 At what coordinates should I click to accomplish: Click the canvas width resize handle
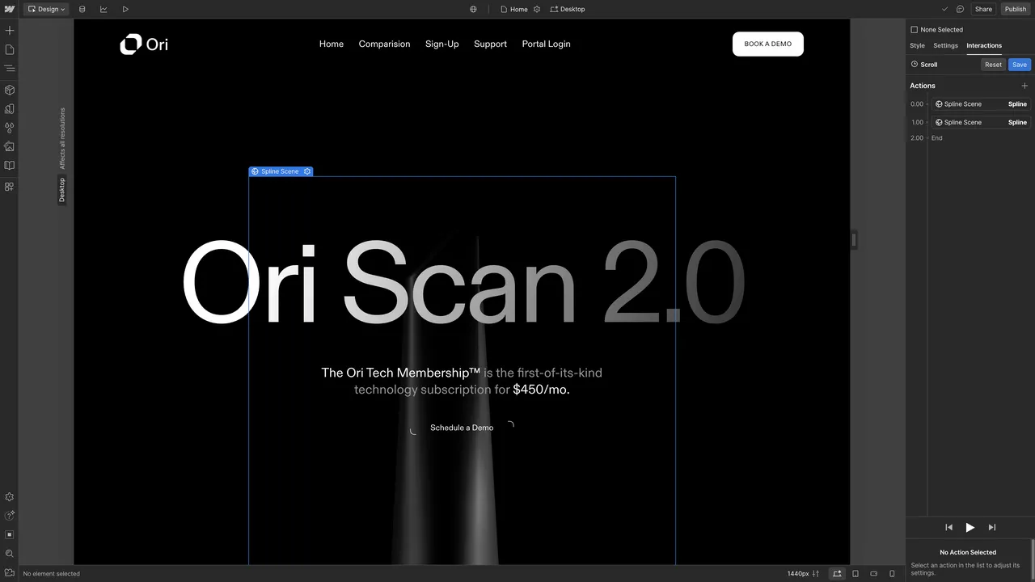pyautogui.click(x=854, y=239)
